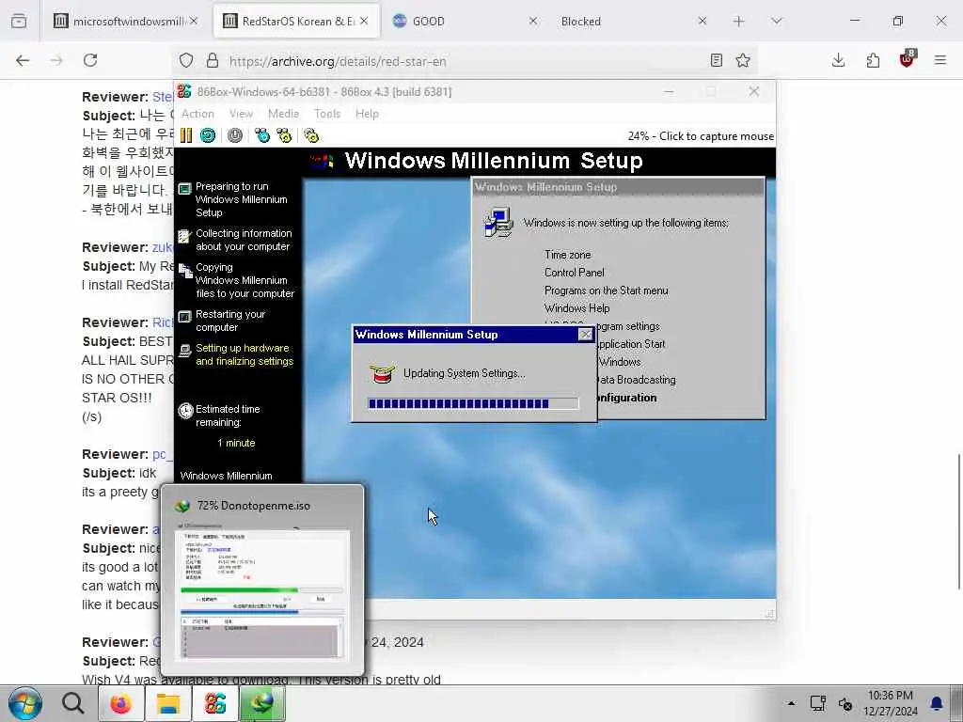This screenshot has height=722, width=963.
Task: Close the GOOD tab
Action: (x=532, y=21)
